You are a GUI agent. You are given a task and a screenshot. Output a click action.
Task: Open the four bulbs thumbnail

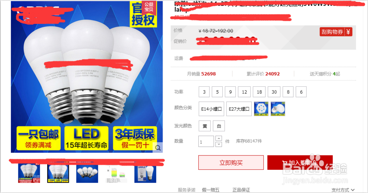point(87,174)
